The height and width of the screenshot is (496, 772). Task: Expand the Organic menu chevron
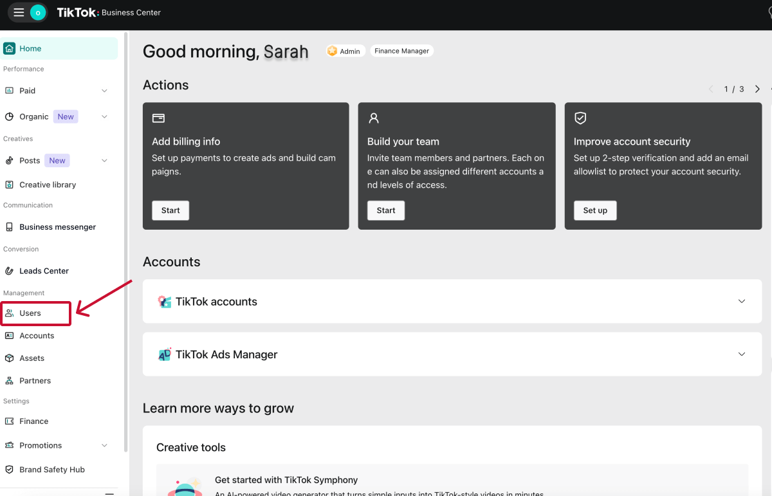click(105, 116)
